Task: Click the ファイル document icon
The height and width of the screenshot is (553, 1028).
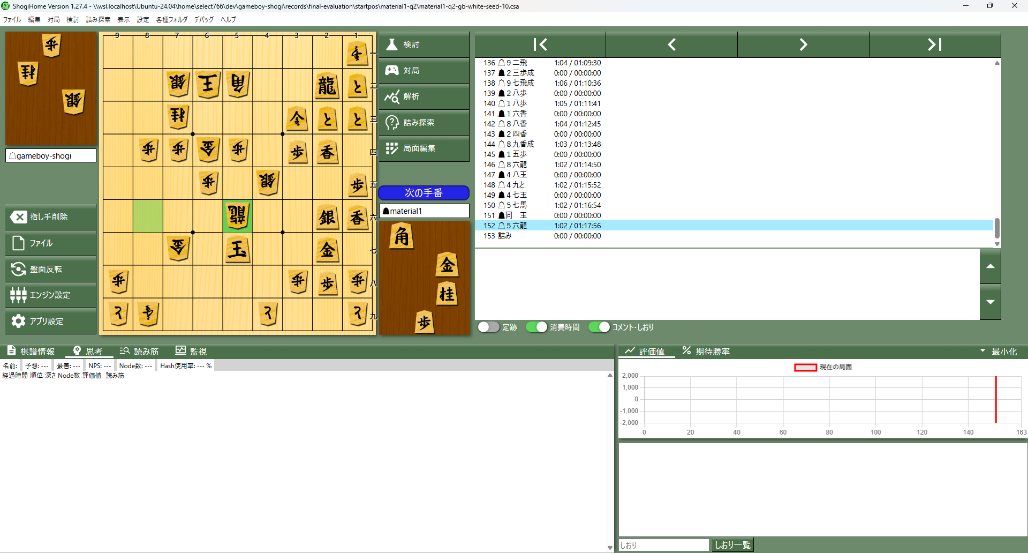Action: 18,243
